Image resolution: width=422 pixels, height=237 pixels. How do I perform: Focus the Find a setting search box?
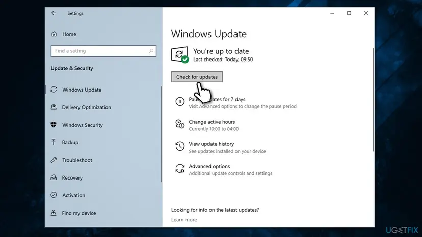pyautogui.click(x=103, y=51)
